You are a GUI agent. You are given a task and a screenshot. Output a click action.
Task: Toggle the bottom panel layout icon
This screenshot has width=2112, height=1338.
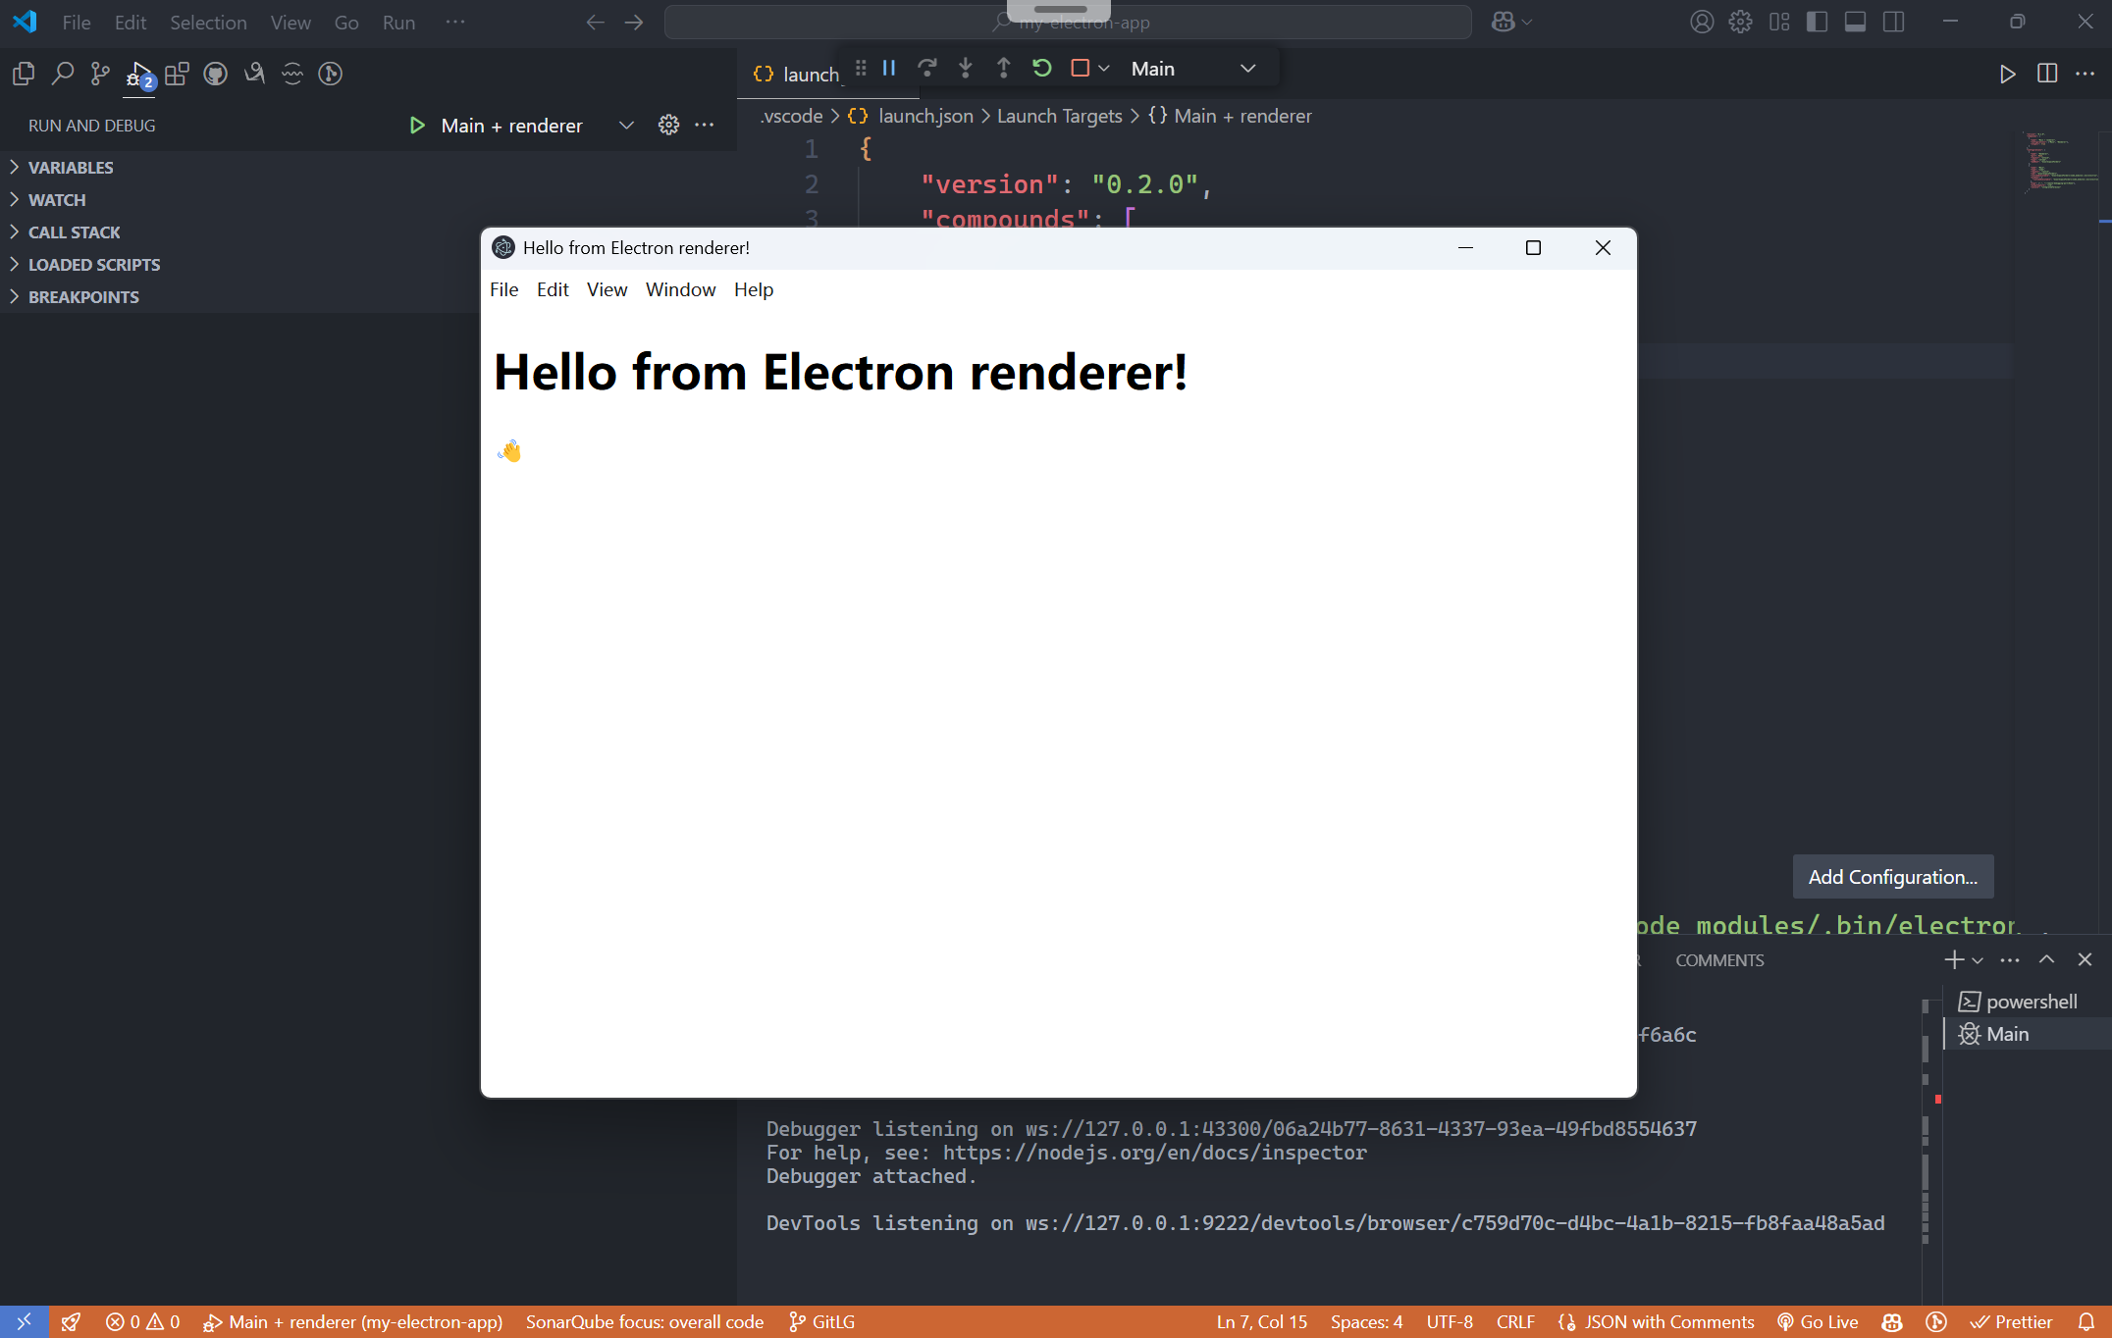coord(1855,22)
